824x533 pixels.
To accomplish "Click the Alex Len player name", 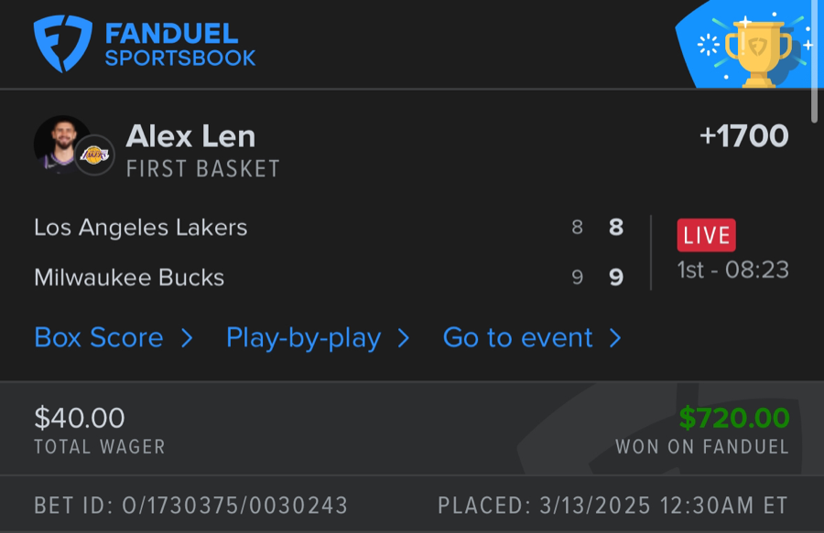I will click(190, 136).
